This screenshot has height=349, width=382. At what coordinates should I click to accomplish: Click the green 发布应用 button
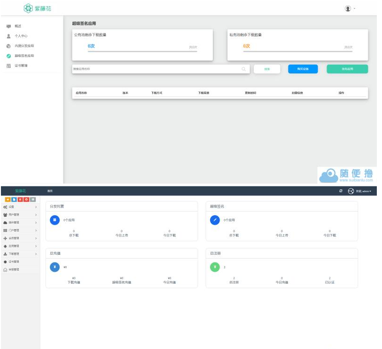(x=347, y=69)
